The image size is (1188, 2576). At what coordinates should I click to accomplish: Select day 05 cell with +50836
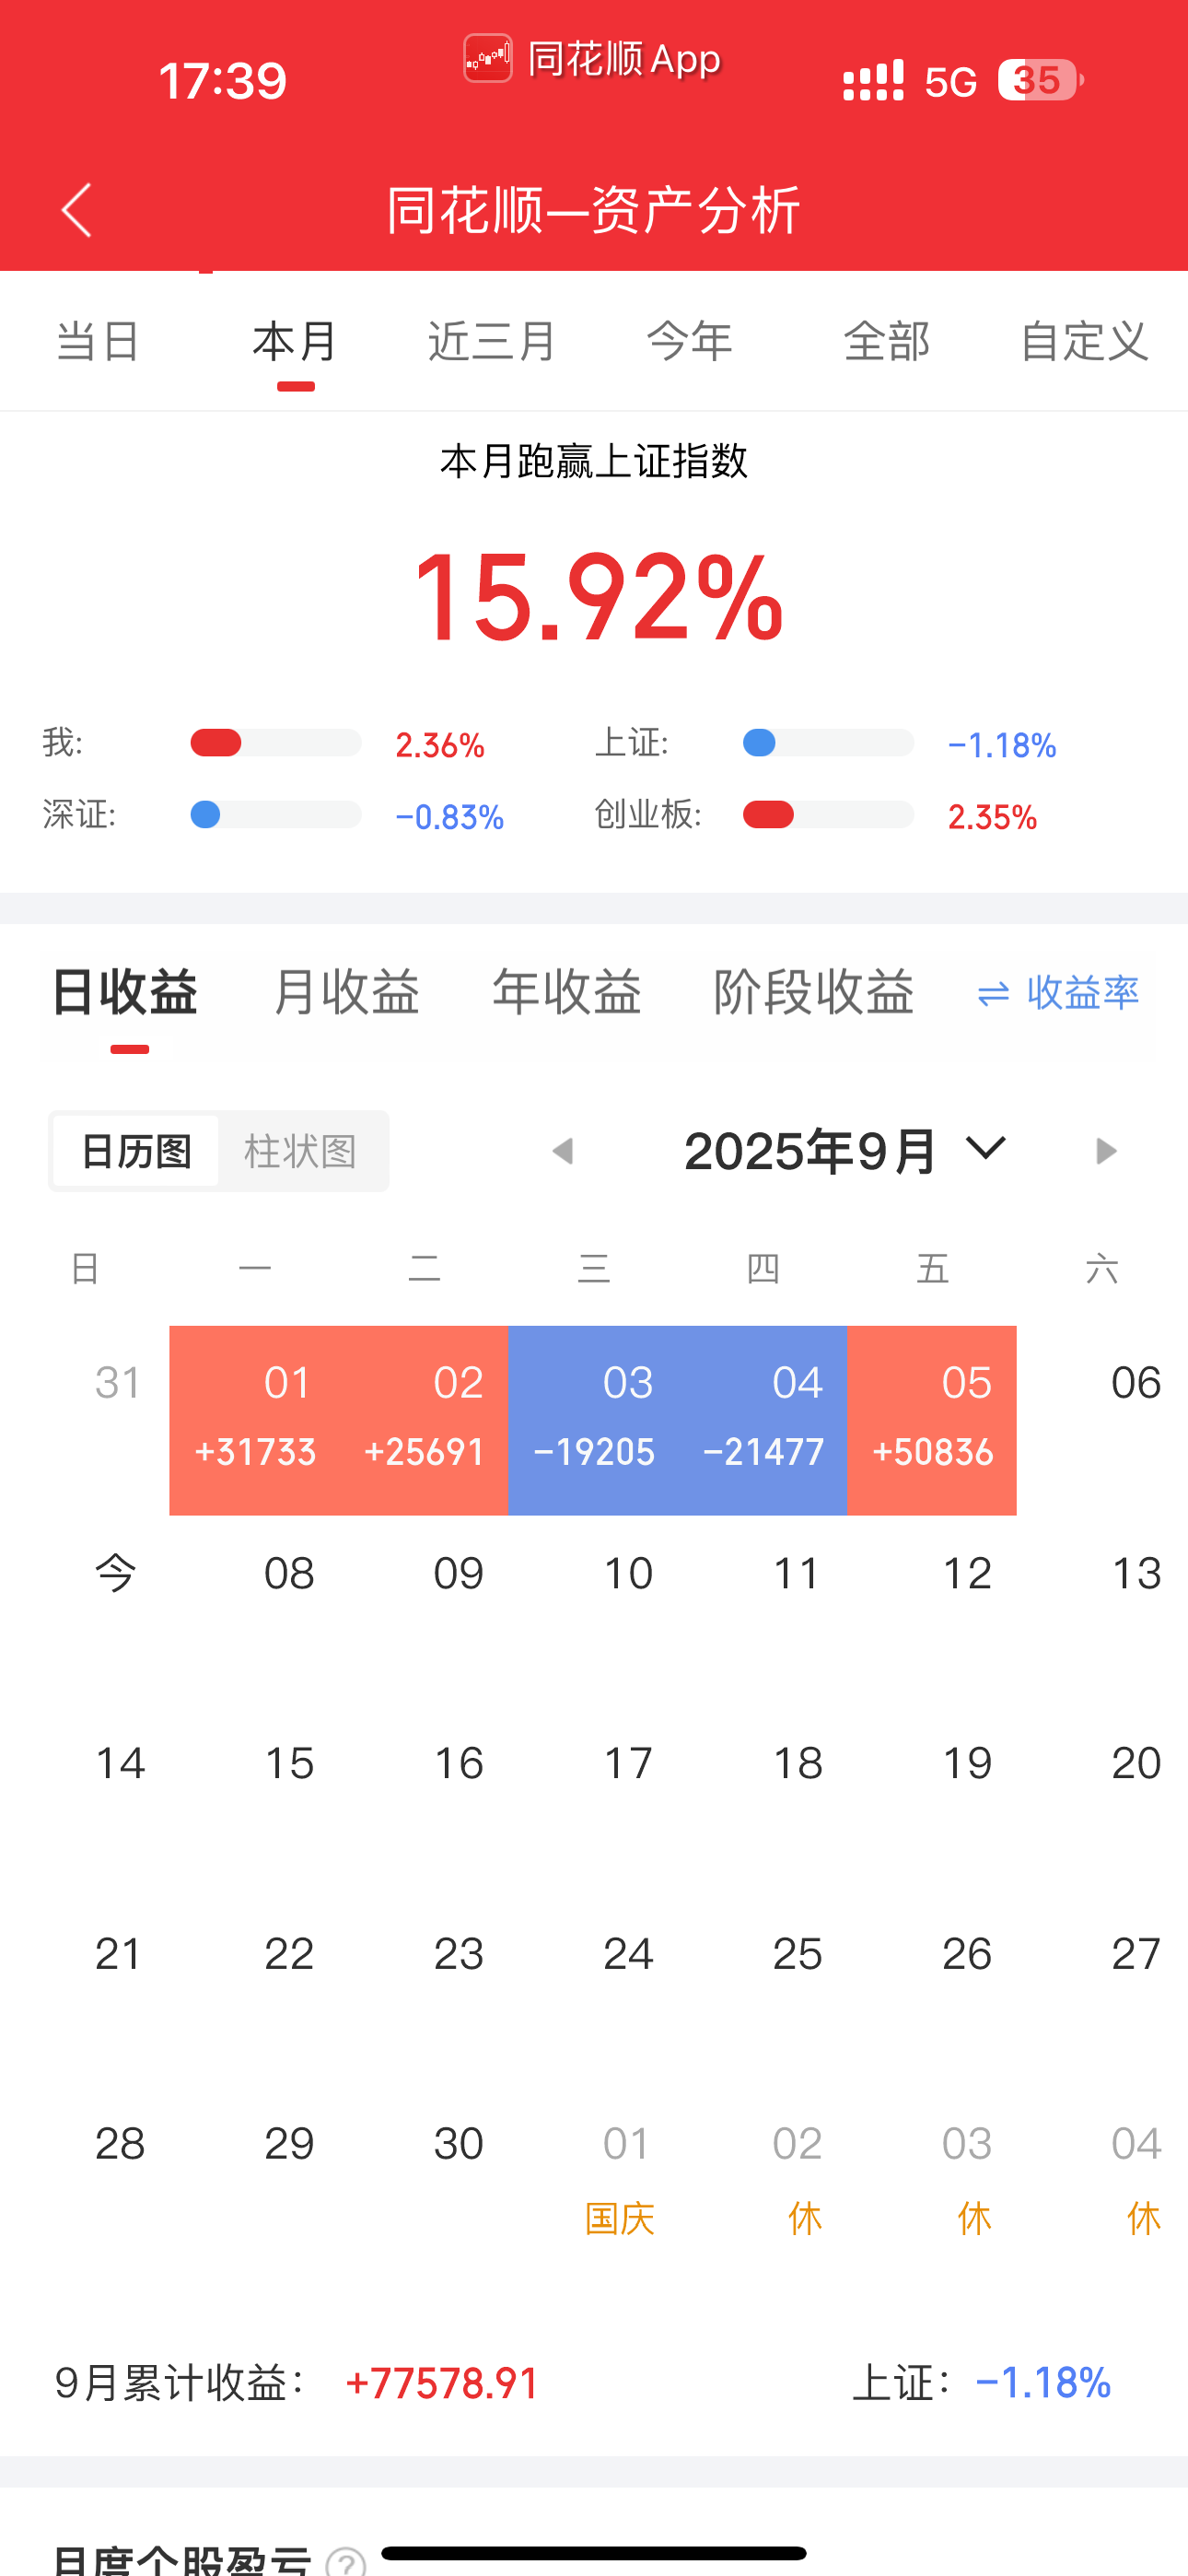932,1421
